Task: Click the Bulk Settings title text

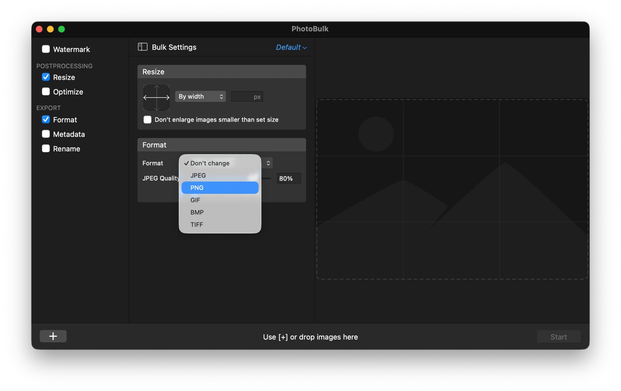Action: [174, 47]
